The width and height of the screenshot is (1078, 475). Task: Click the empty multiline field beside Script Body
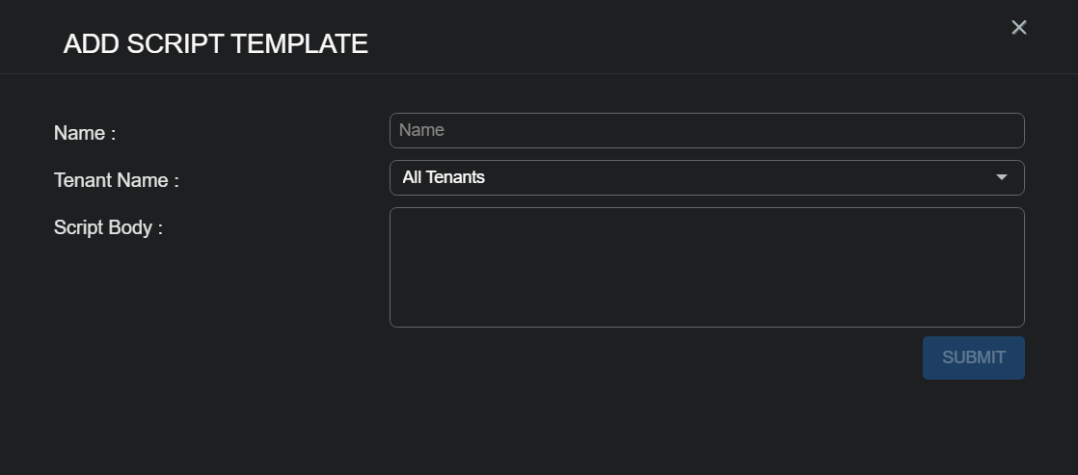706,267
